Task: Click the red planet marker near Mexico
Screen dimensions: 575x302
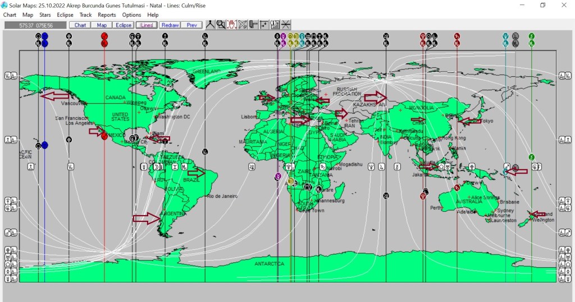Action: (104, 136)
